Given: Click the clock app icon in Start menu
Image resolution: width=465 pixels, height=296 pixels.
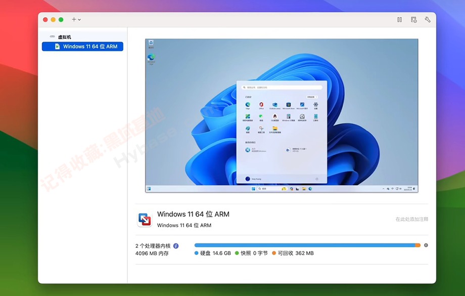Looking at the screenshot, I should [x=302, y=117].
